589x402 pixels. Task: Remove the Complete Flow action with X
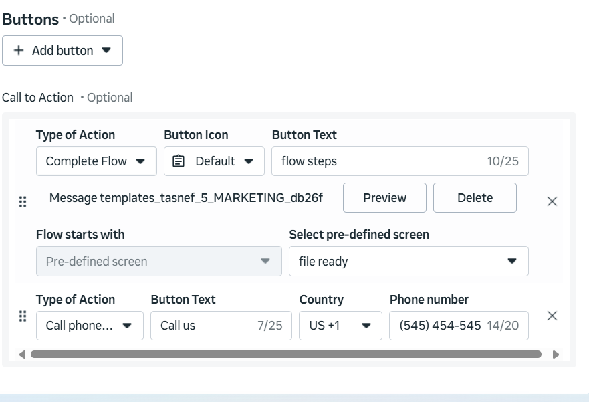click(552, 201)
